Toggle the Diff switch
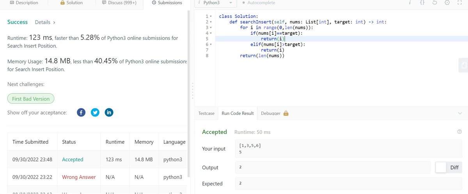 coord(448,168)
